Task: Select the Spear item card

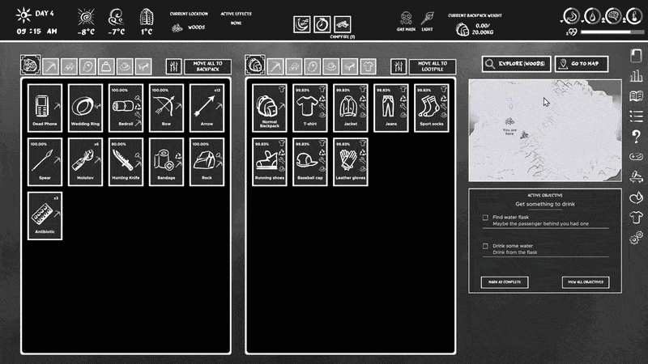Action: pos(45,163)
